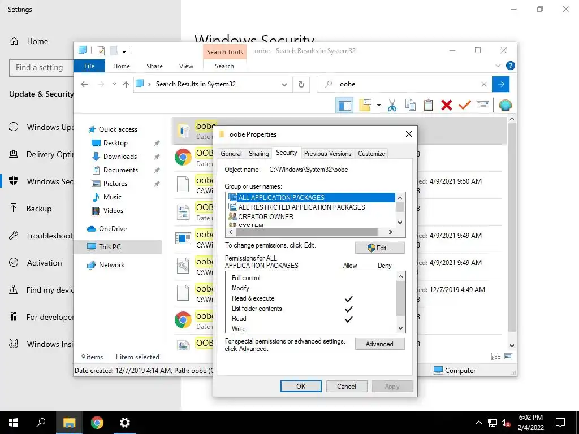The height and width of the screenshot is (434, 579).
Task: Open Chrome from the taskbar
Action: pyautogui.click(x=97, y=423)
